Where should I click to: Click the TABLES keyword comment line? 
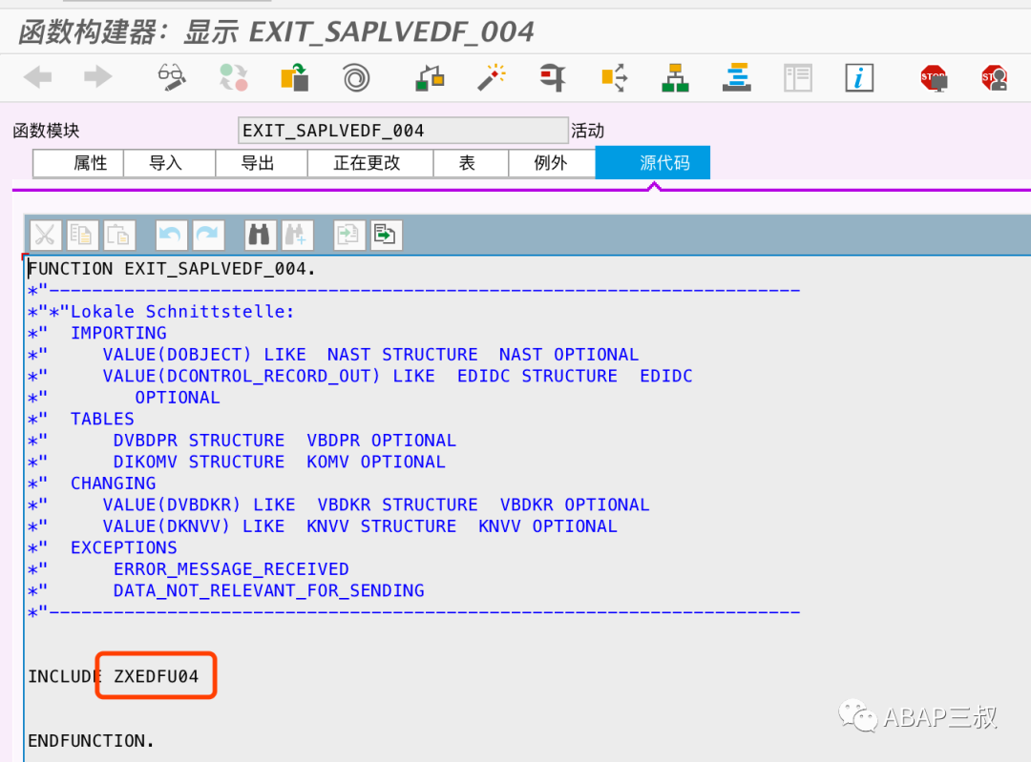point(81,419)
